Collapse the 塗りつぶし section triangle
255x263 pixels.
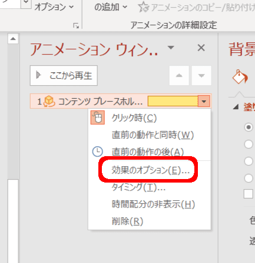(x=236, y=107)
